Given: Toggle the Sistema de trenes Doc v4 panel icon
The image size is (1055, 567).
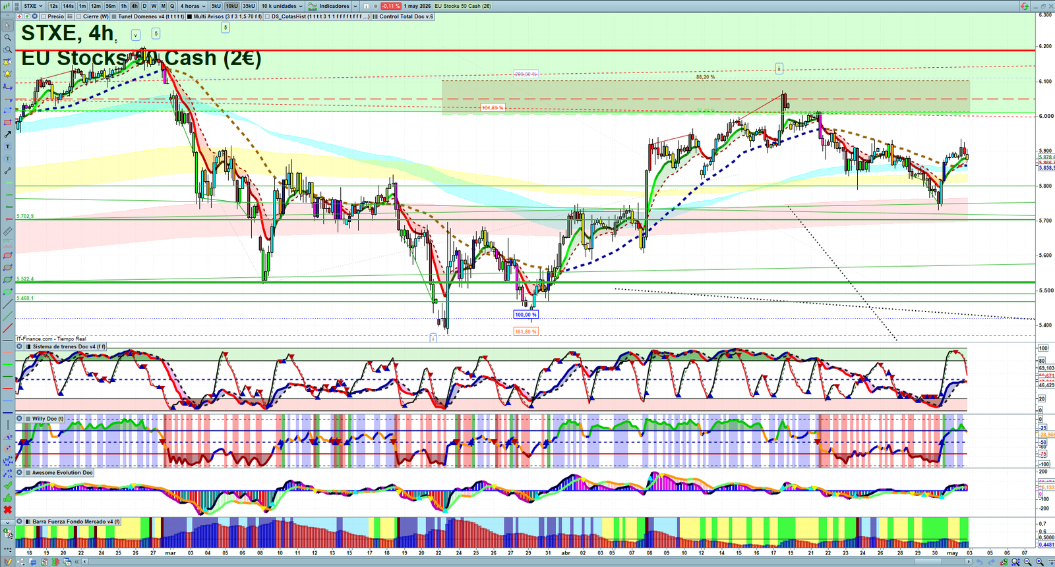Looking at the screenshot, I should click(28, 346).
